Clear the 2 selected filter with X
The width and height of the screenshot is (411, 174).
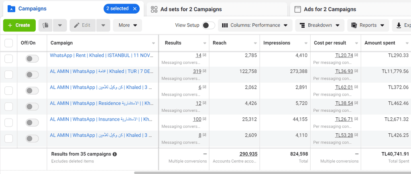(x=135, y=9)
